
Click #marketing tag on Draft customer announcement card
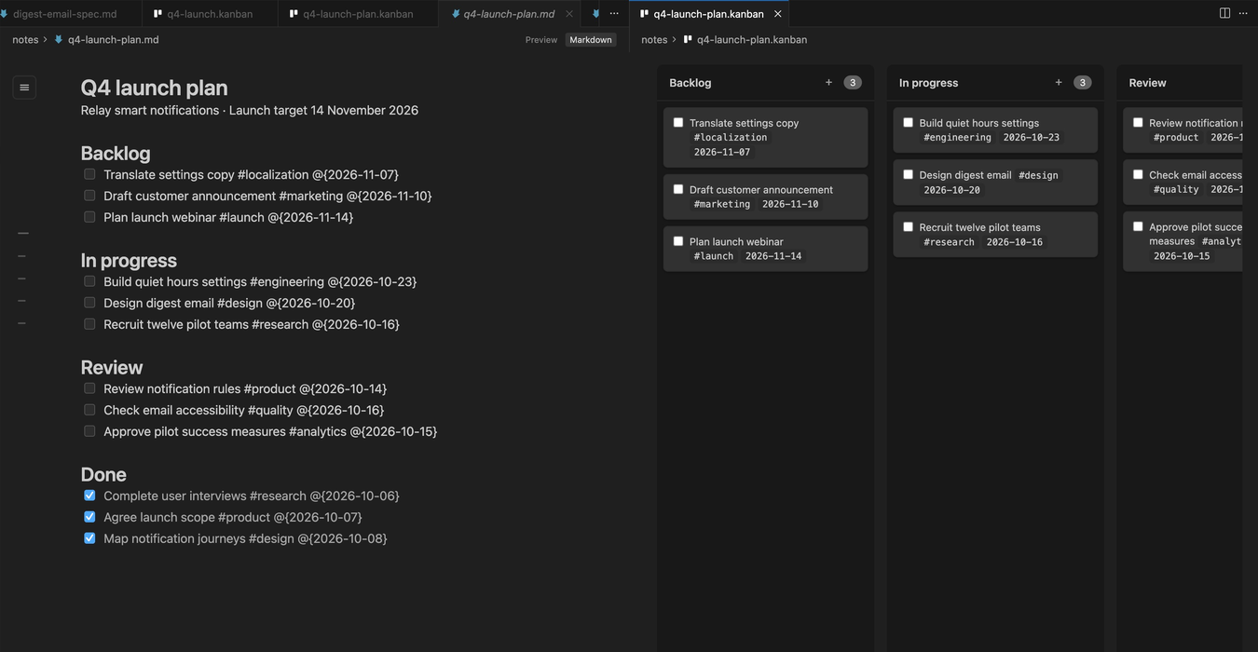(x=722, y=204)
